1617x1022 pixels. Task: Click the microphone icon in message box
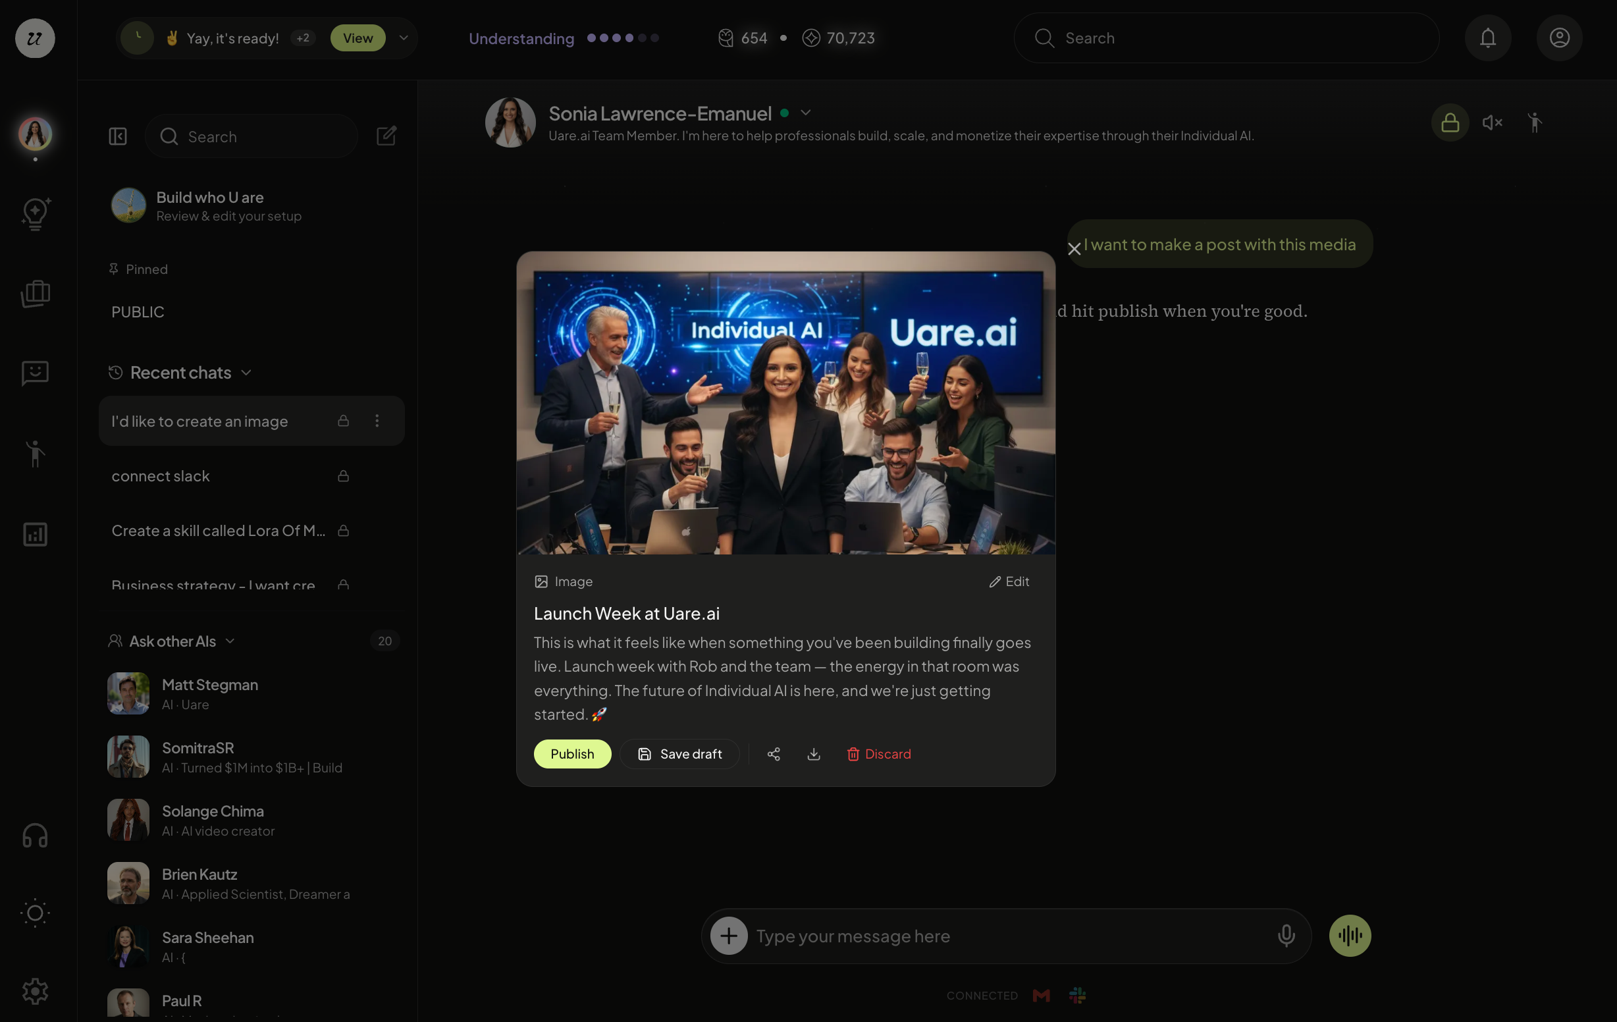(1286, 935)
